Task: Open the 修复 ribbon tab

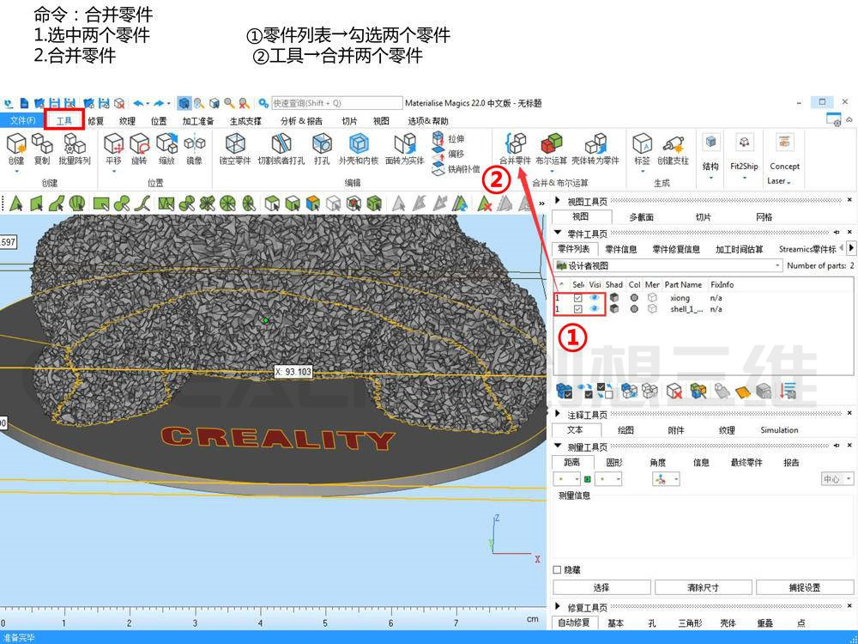Action: (x=96, y=120)
